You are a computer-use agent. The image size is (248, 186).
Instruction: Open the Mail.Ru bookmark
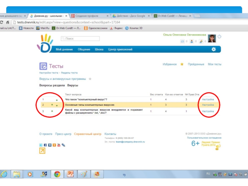[43, 28]
